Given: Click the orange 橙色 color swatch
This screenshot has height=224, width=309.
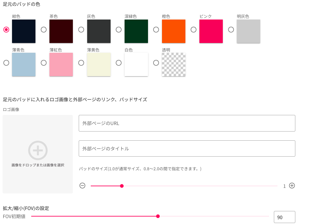Looking at the screenshot, I should pyautogui.click(x=174, y=31).
